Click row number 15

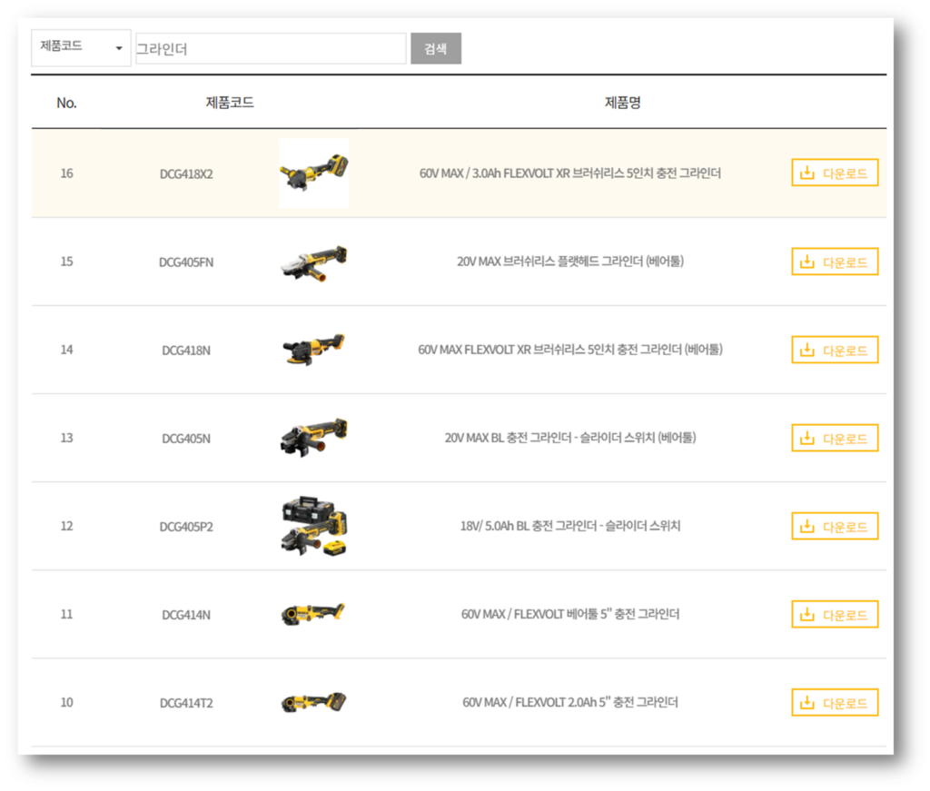(66, 261)
